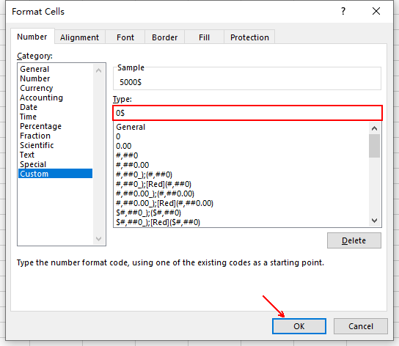Click the help question mark icon
399x346 pixels.
pyautogui.click(x=343, y=11)
